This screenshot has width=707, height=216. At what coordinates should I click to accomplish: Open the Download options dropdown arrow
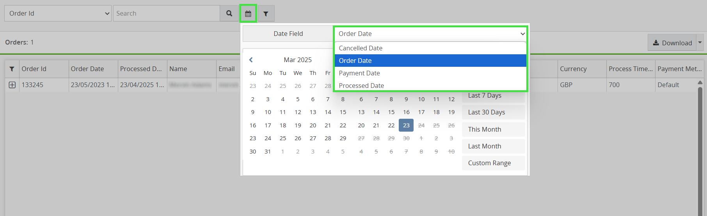pos(700,43)
